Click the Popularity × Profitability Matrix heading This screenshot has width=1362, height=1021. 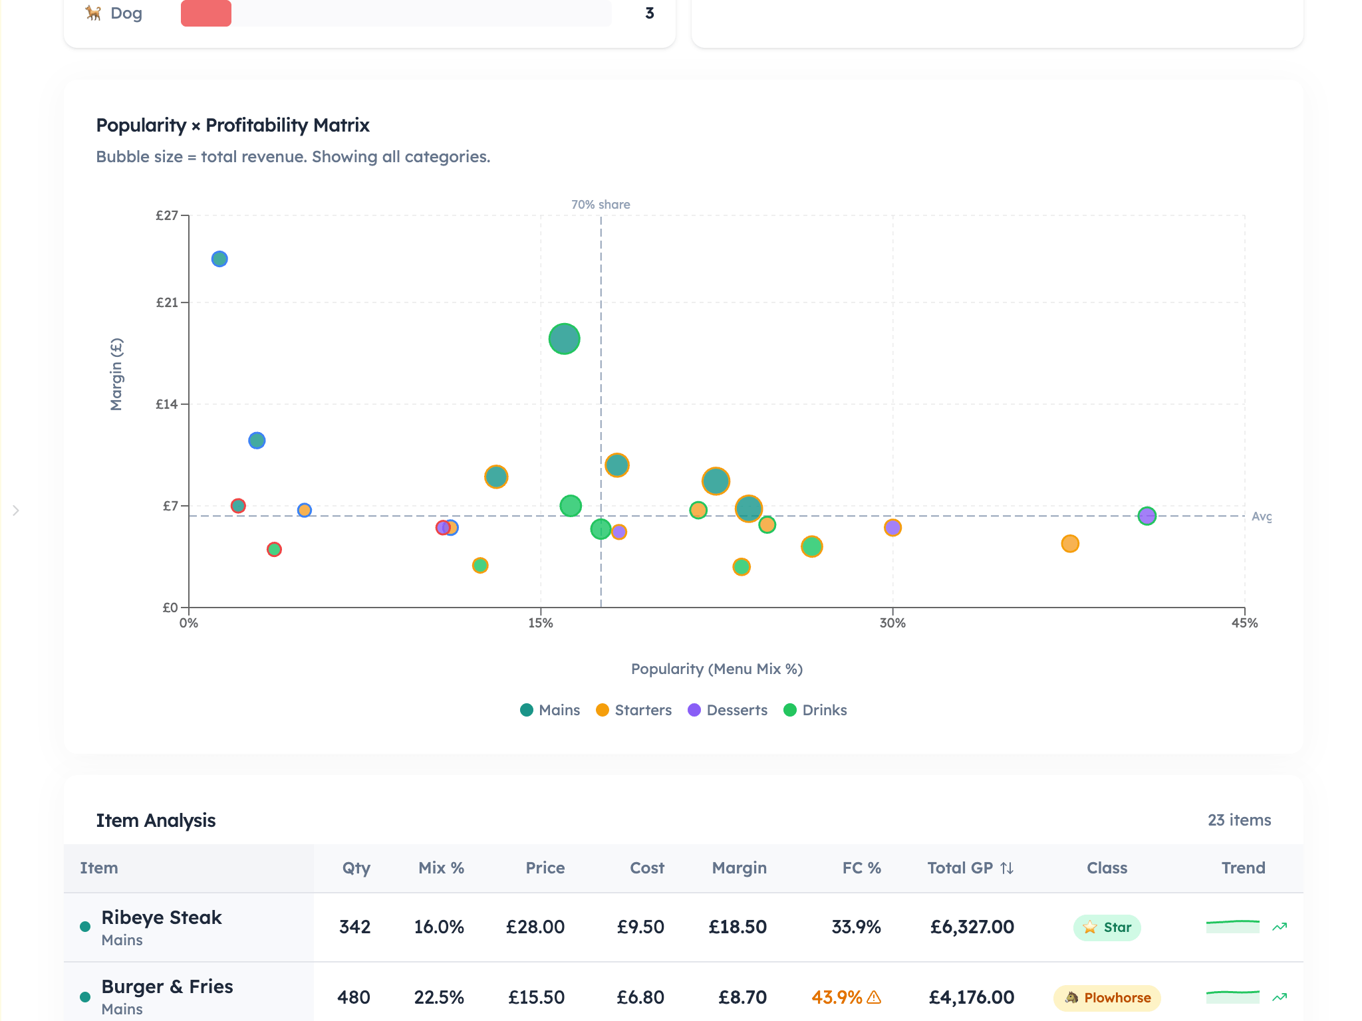coord(233,125)
